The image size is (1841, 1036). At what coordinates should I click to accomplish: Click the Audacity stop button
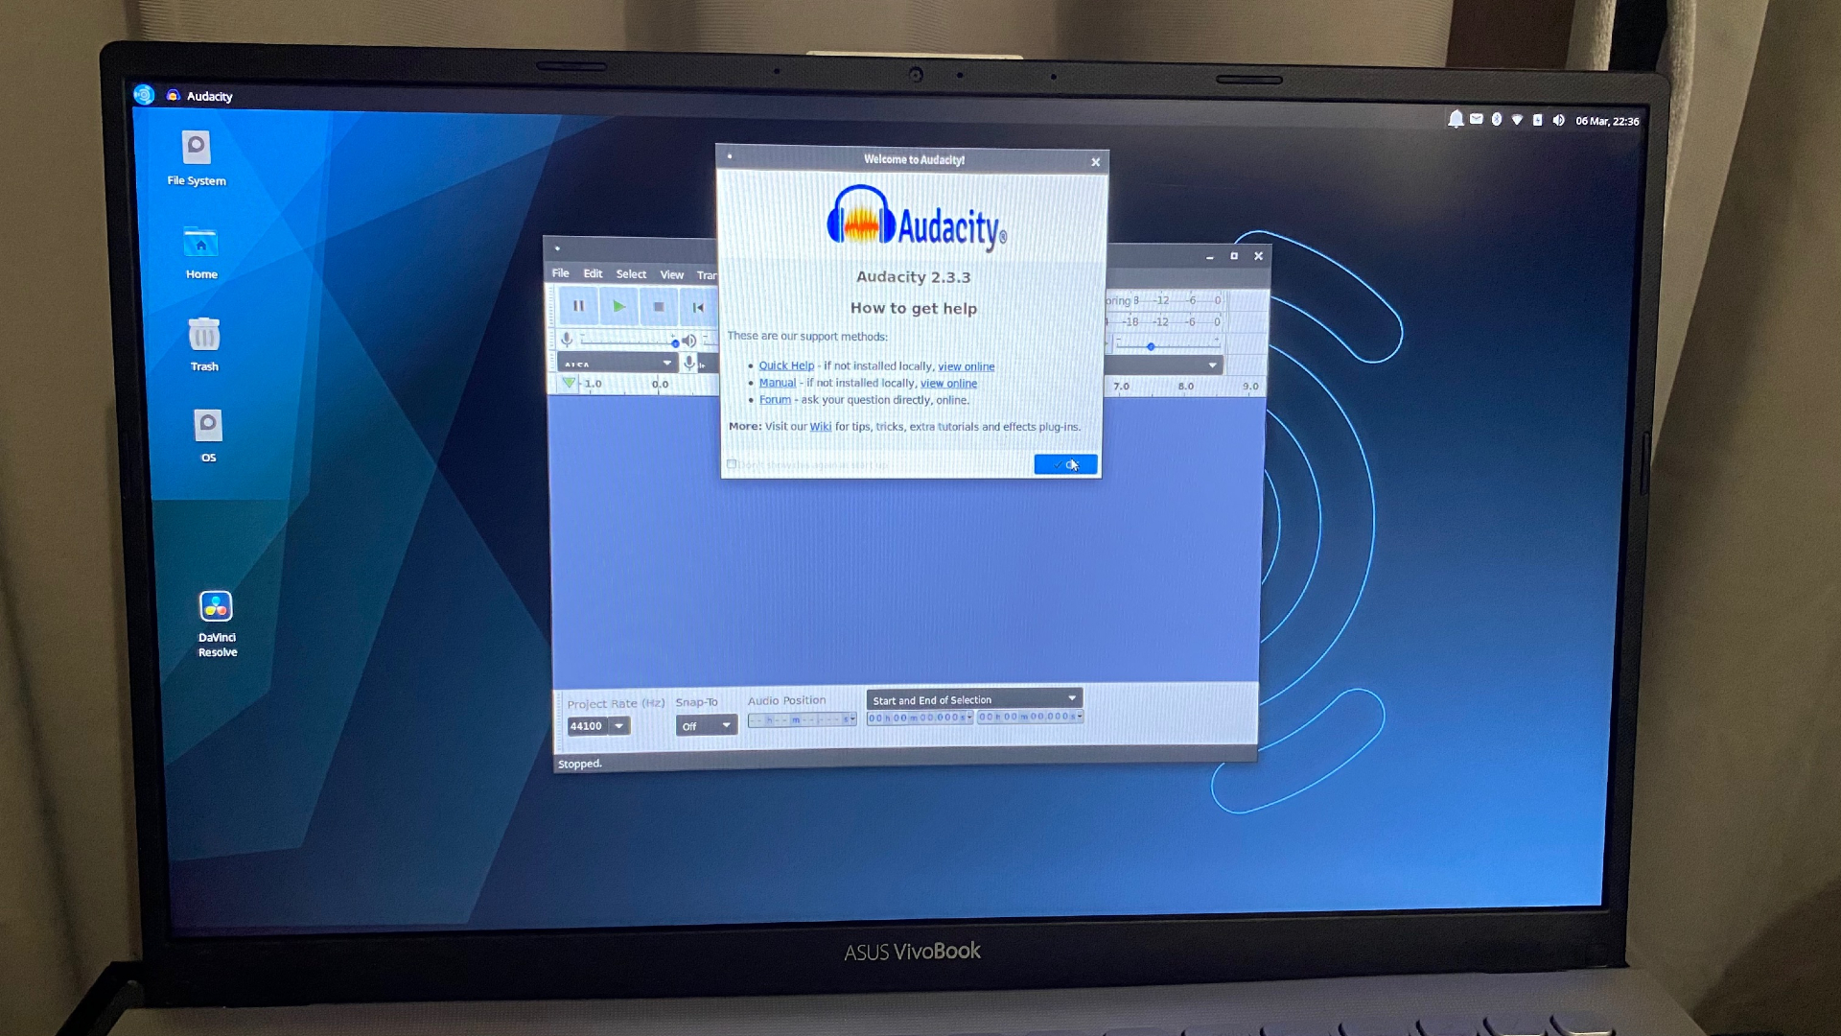(x=658, y=306)
